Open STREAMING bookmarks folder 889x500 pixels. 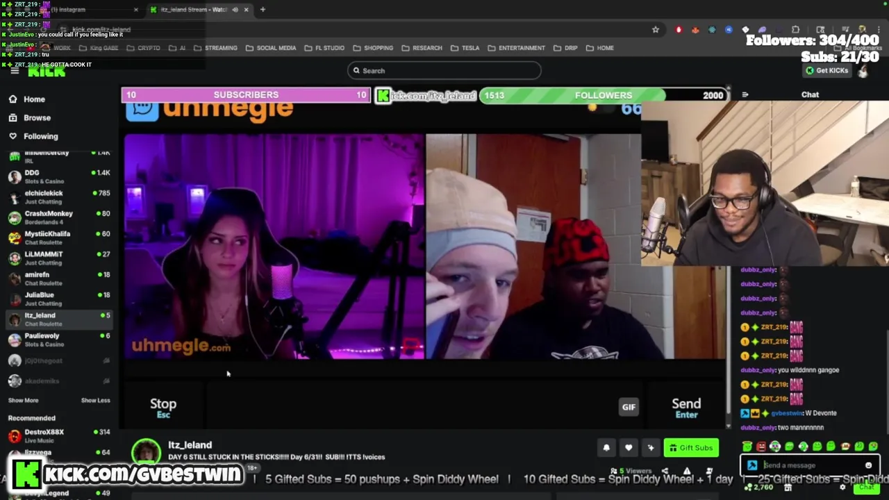215,48
